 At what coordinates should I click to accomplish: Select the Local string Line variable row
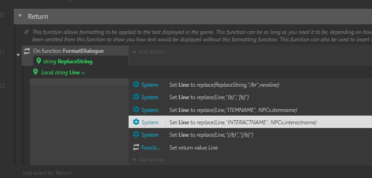[63, 72]
